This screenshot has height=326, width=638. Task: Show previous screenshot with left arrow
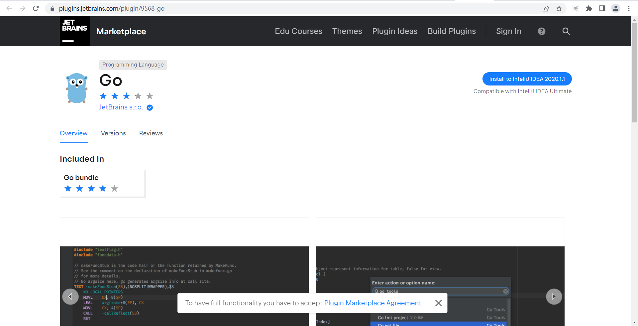click(x=70, y=296)
